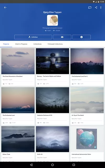
Task: Switch to the Work In Progress tab
Action: point(21,44)
